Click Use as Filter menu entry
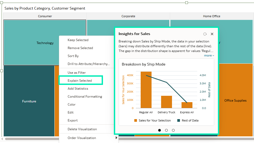This screenshot has height=143, width=254. point(77,73)
